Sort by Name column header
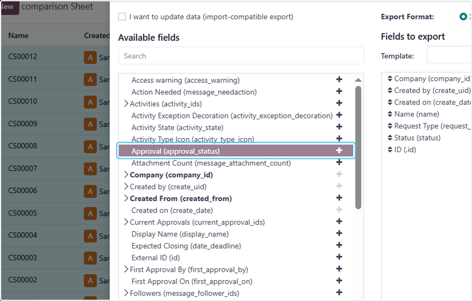Image resolution: width=472 pixels, height=301 pixels. pyautogui.click(x=18, y=35)
